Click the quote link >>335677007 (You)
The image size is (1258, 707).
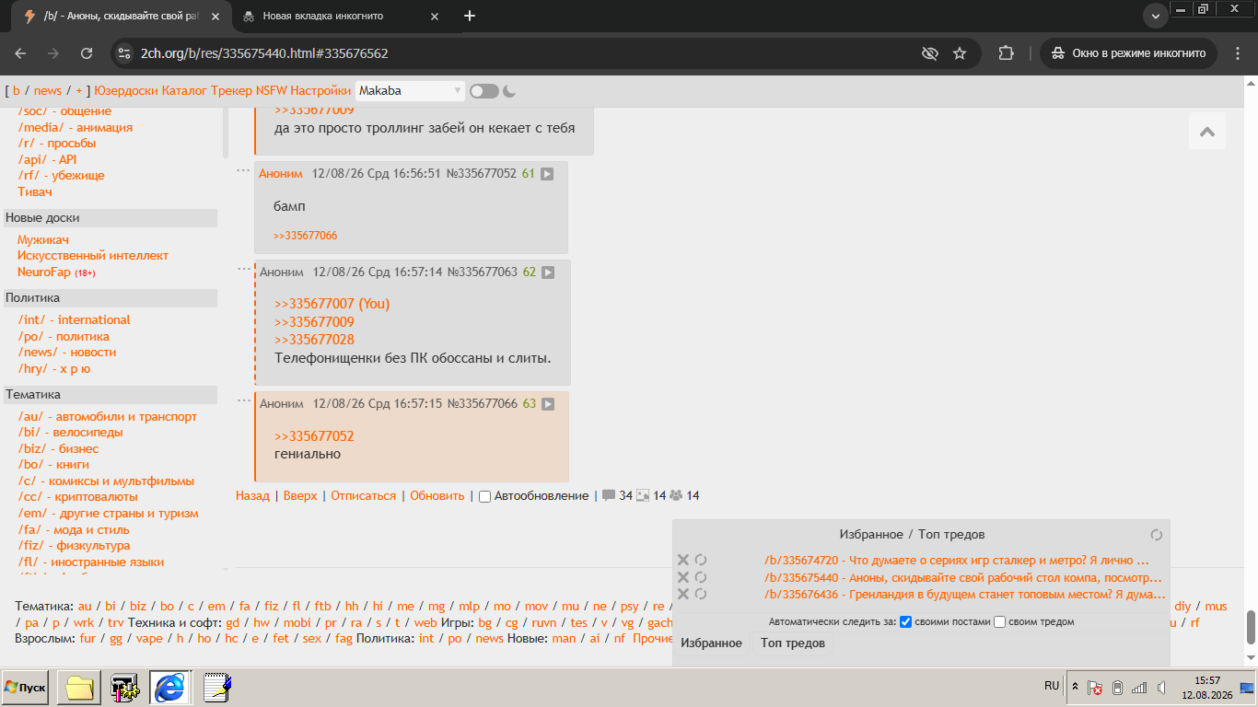pos(332,304)
